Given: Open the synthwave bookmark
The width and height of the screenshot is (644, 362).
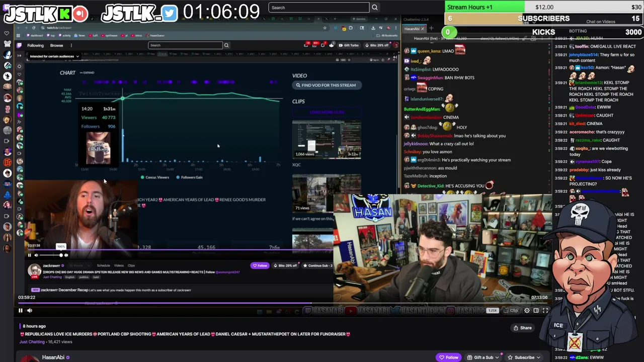Looking at the screenshot, I should point(109,36).
